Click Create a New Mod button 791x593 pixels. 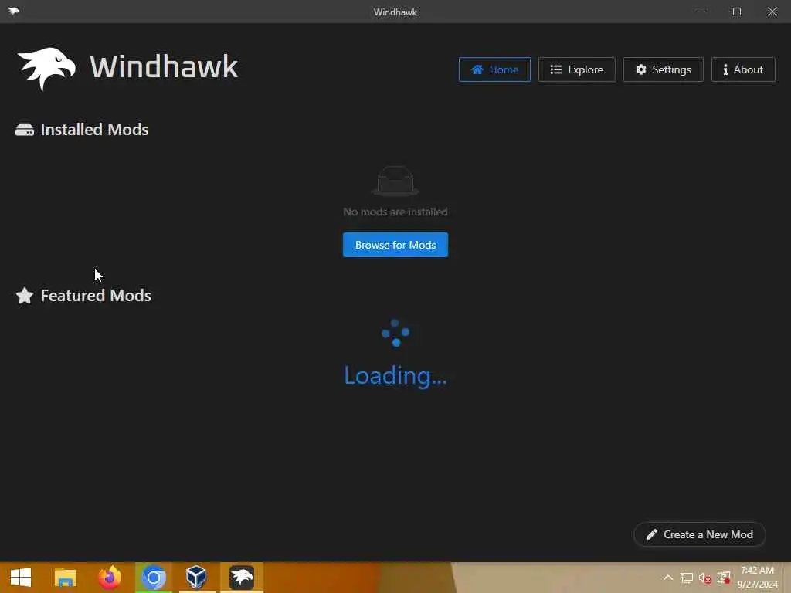(x=700, y=534)
